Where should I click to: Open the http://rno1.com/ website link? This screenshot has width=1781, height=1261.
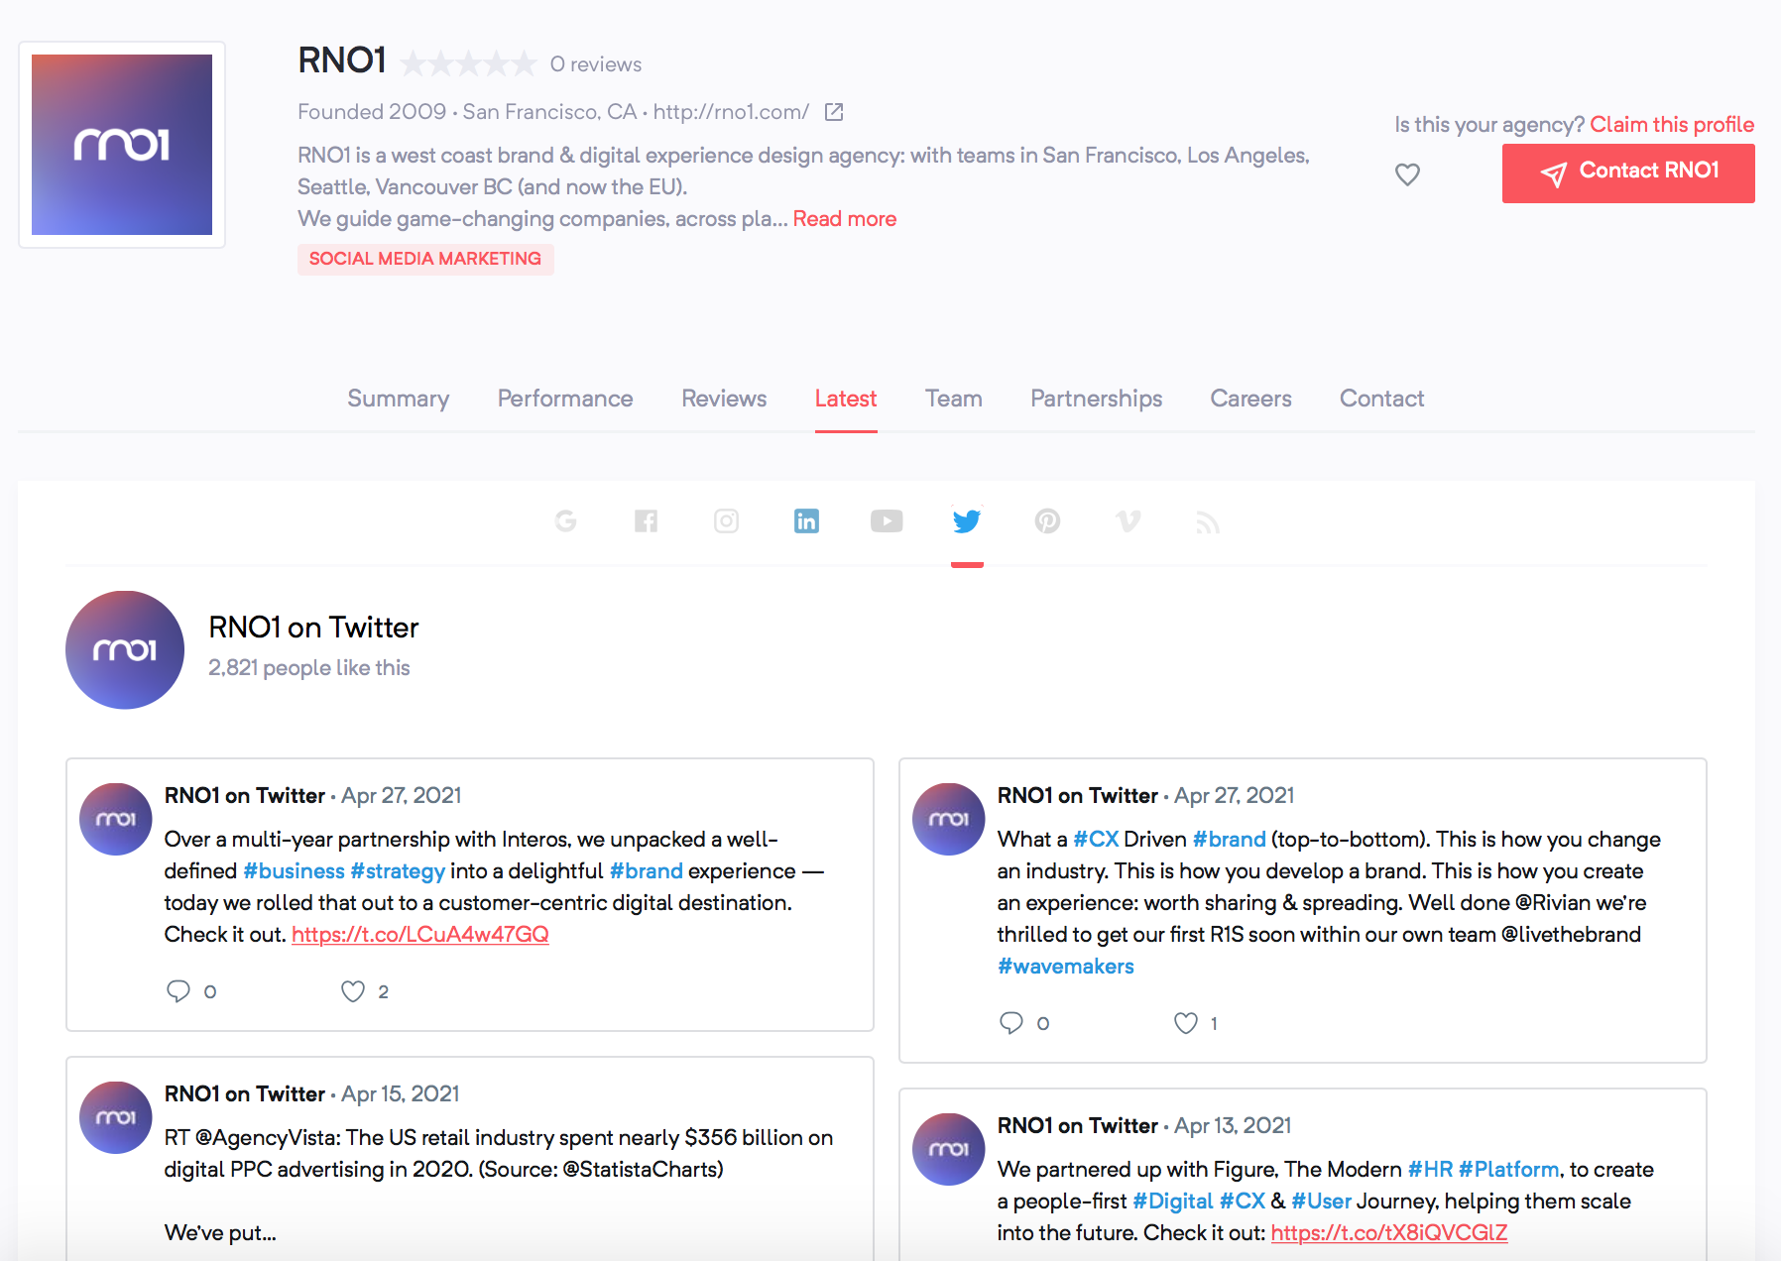point(731,112)
